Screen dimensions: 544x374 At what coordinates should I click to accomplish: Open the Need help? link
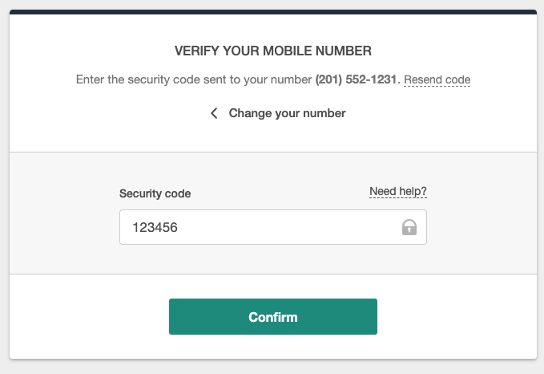397,192
